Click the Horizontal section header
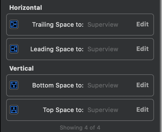 click(x=26, y=8)
